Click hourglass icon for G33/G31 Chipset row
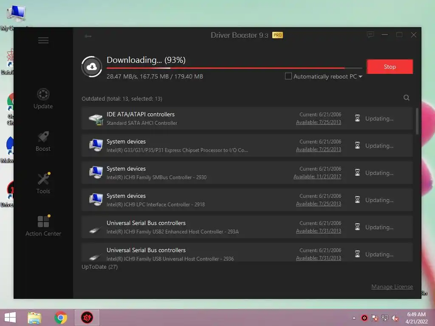Image resolution: width=435 pixels, height=326 pixels. (x=357, y=146)
